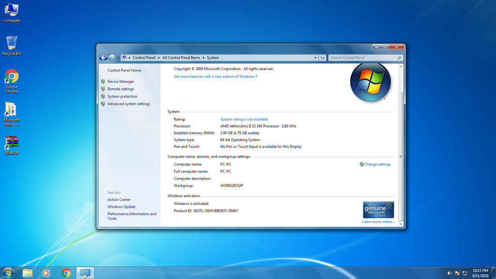This screenshot has width=496, height=279.
Task: Maximize the System window
Action: point(385,46)
